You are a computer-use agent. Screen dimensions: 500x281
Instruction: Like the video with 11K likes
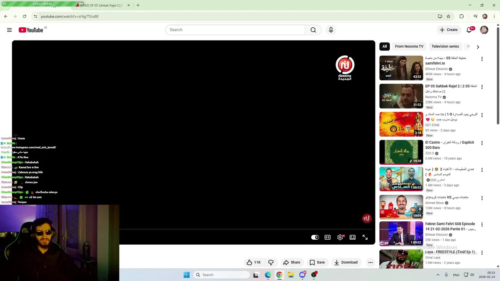(254, 262)
